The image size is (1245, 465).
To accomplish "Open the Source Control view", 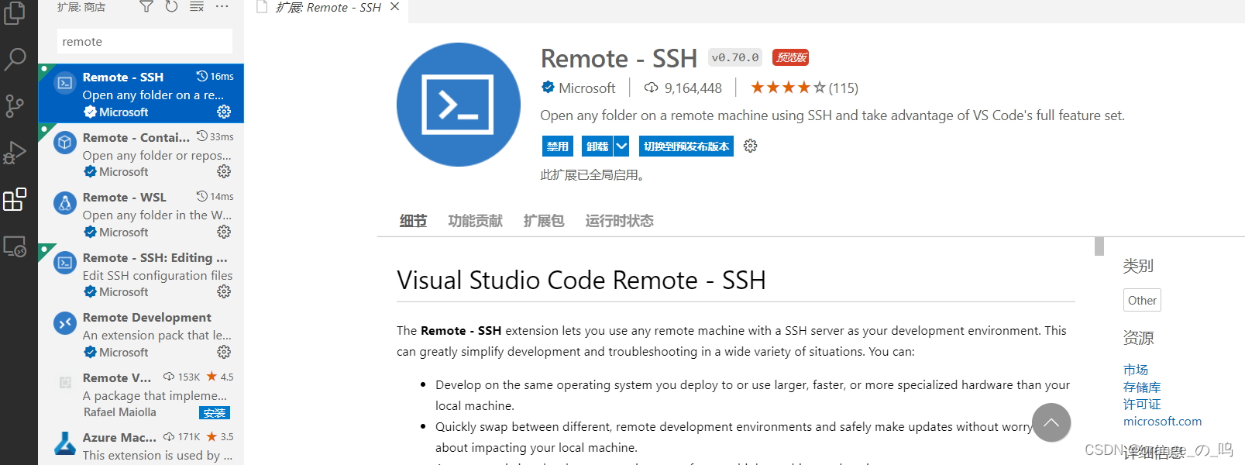I will coord(15,106).
